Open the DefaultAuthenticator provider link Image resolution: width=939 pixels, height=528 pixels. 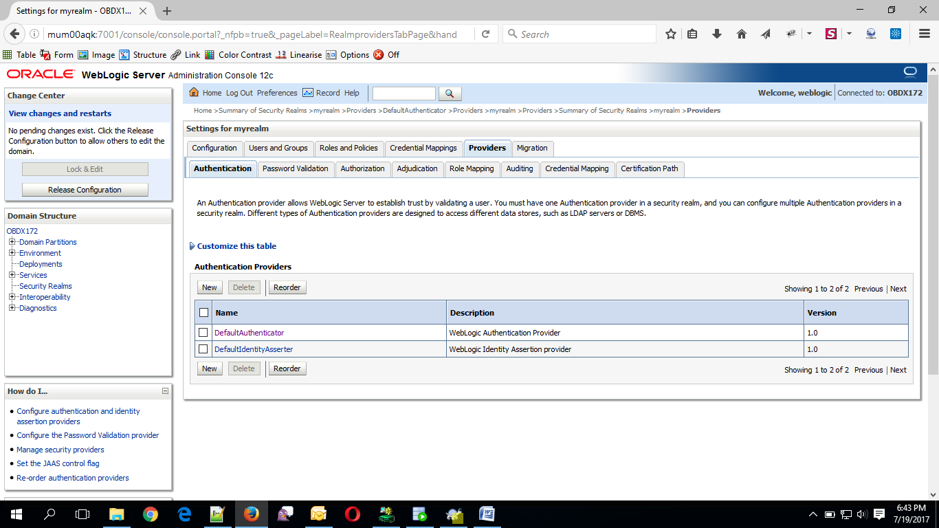tap(249, 333)
